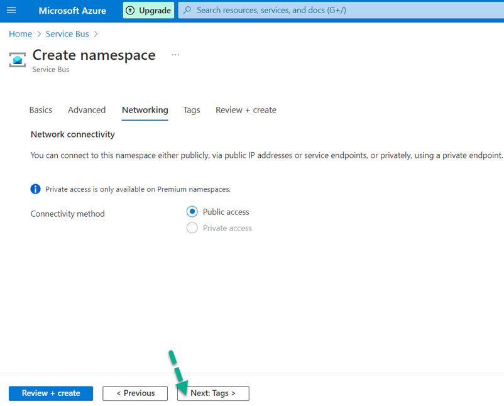Open the ellipsis menu beside Create namespace
The height and width of the screenshot is (406, 504).
click(x=175, y=55)
